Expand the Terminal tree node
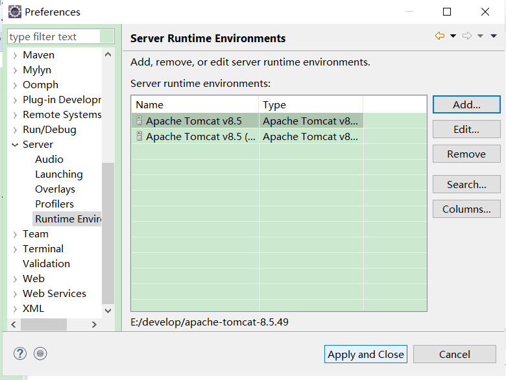Screen dimensions: 506x380 (15, 250)
